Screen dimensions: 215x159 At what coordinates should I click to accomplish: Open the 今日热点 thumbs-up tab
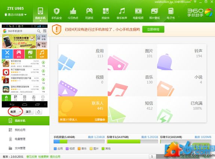[x=73, y=13]
